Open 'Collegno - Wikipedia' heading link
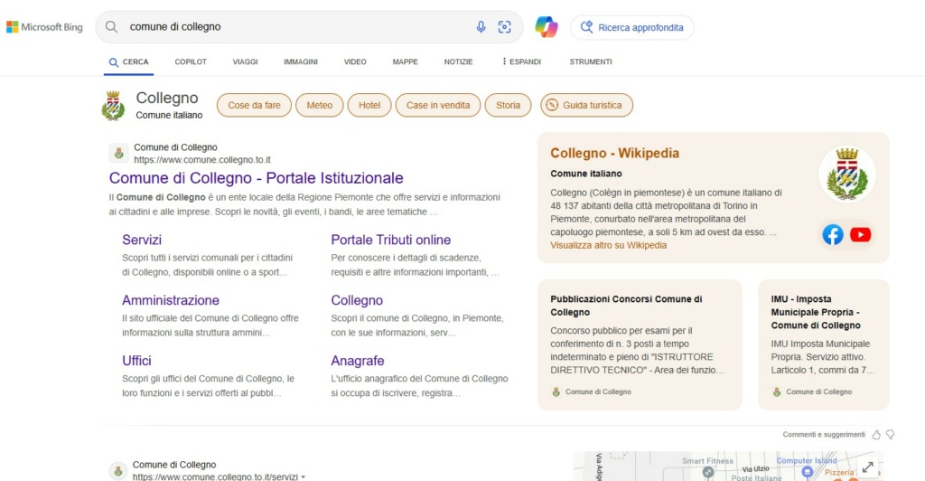This screenshot has width=925, height=481. (614, 153)
